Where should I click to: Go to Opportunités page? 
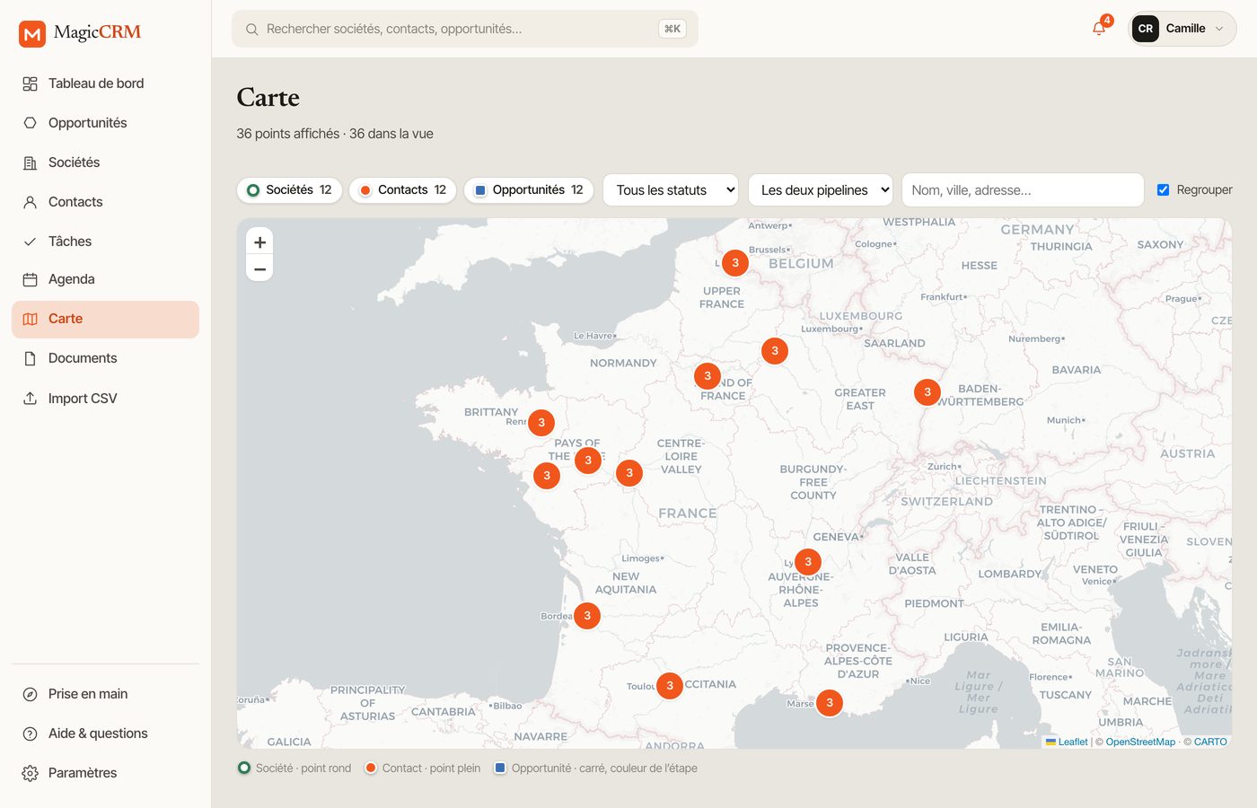[105, 123]
